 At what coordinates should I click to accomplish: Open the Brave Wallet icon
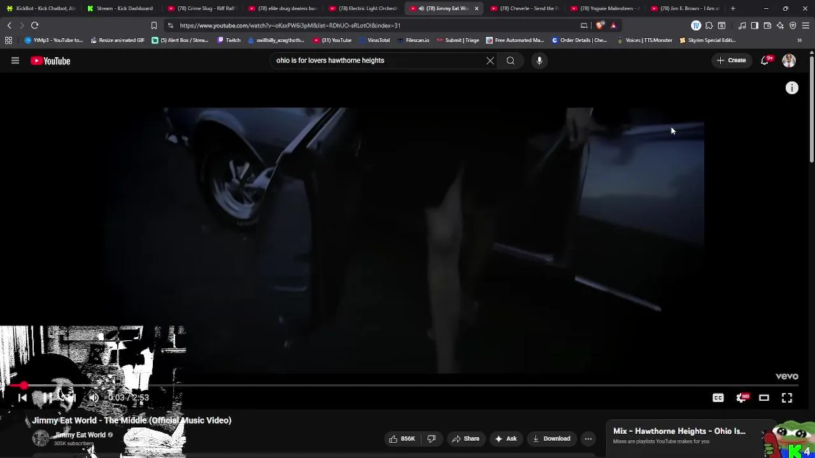click(x=767, y=25)
